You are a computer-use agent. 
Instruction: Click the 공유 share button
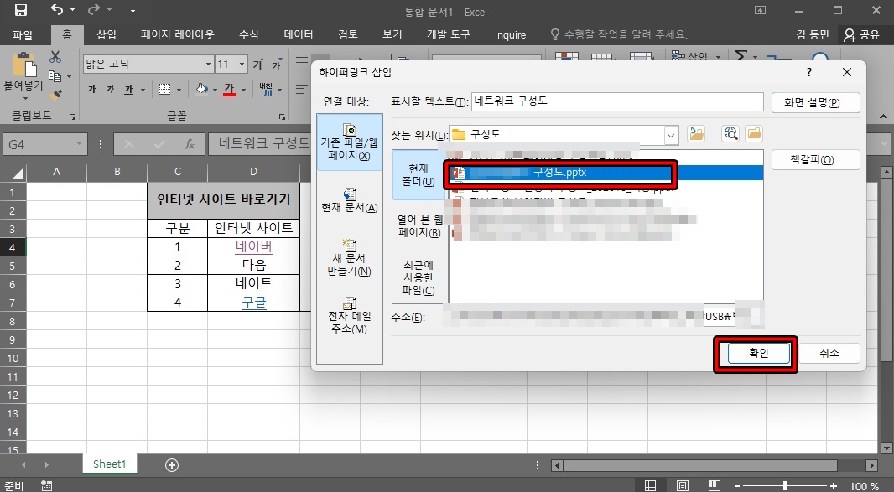click(862, 34)
